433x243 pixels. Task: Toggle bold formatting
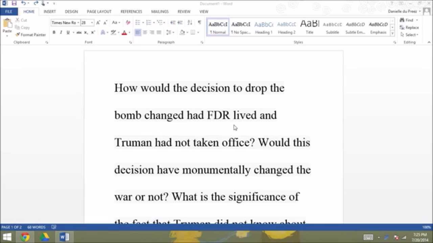point(54,32)
